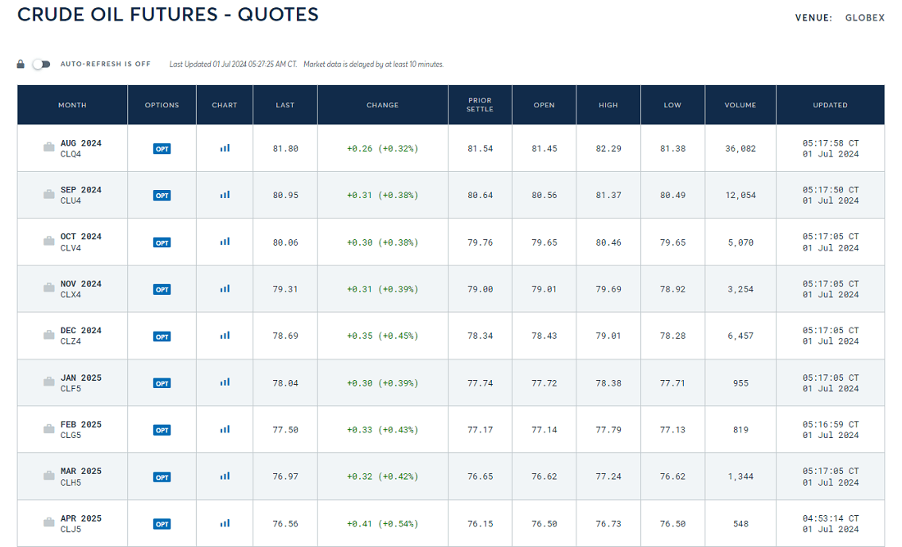Image resolution: width=902 pixels, height=547 pixels.
Task: Click the CHANGE column header
Action: coord(383,105)
